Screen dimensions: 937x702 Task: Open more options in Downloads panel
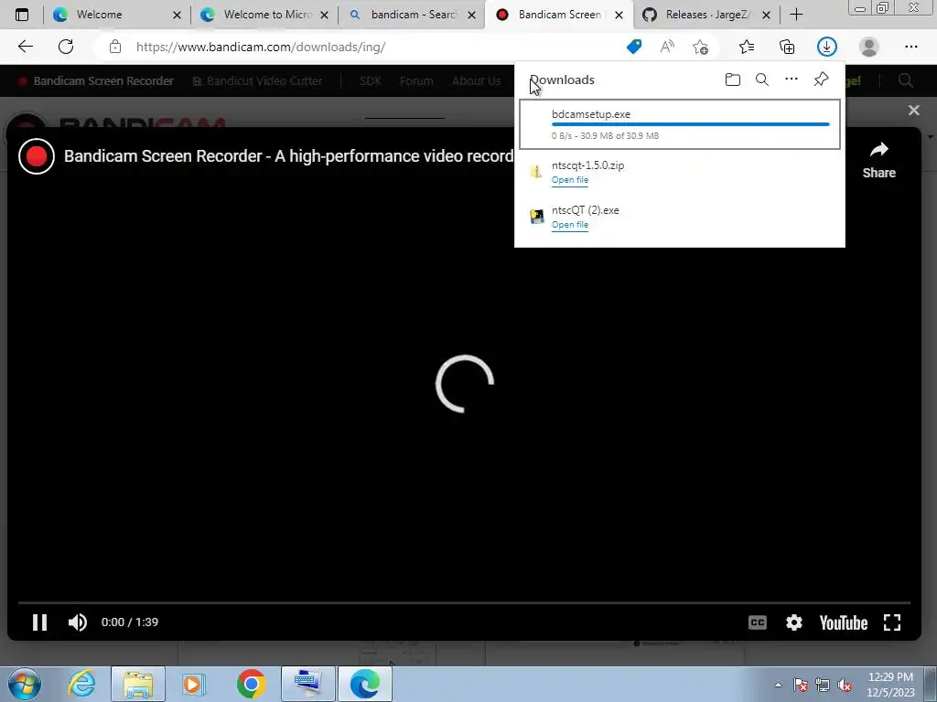(x=792, y=80)
